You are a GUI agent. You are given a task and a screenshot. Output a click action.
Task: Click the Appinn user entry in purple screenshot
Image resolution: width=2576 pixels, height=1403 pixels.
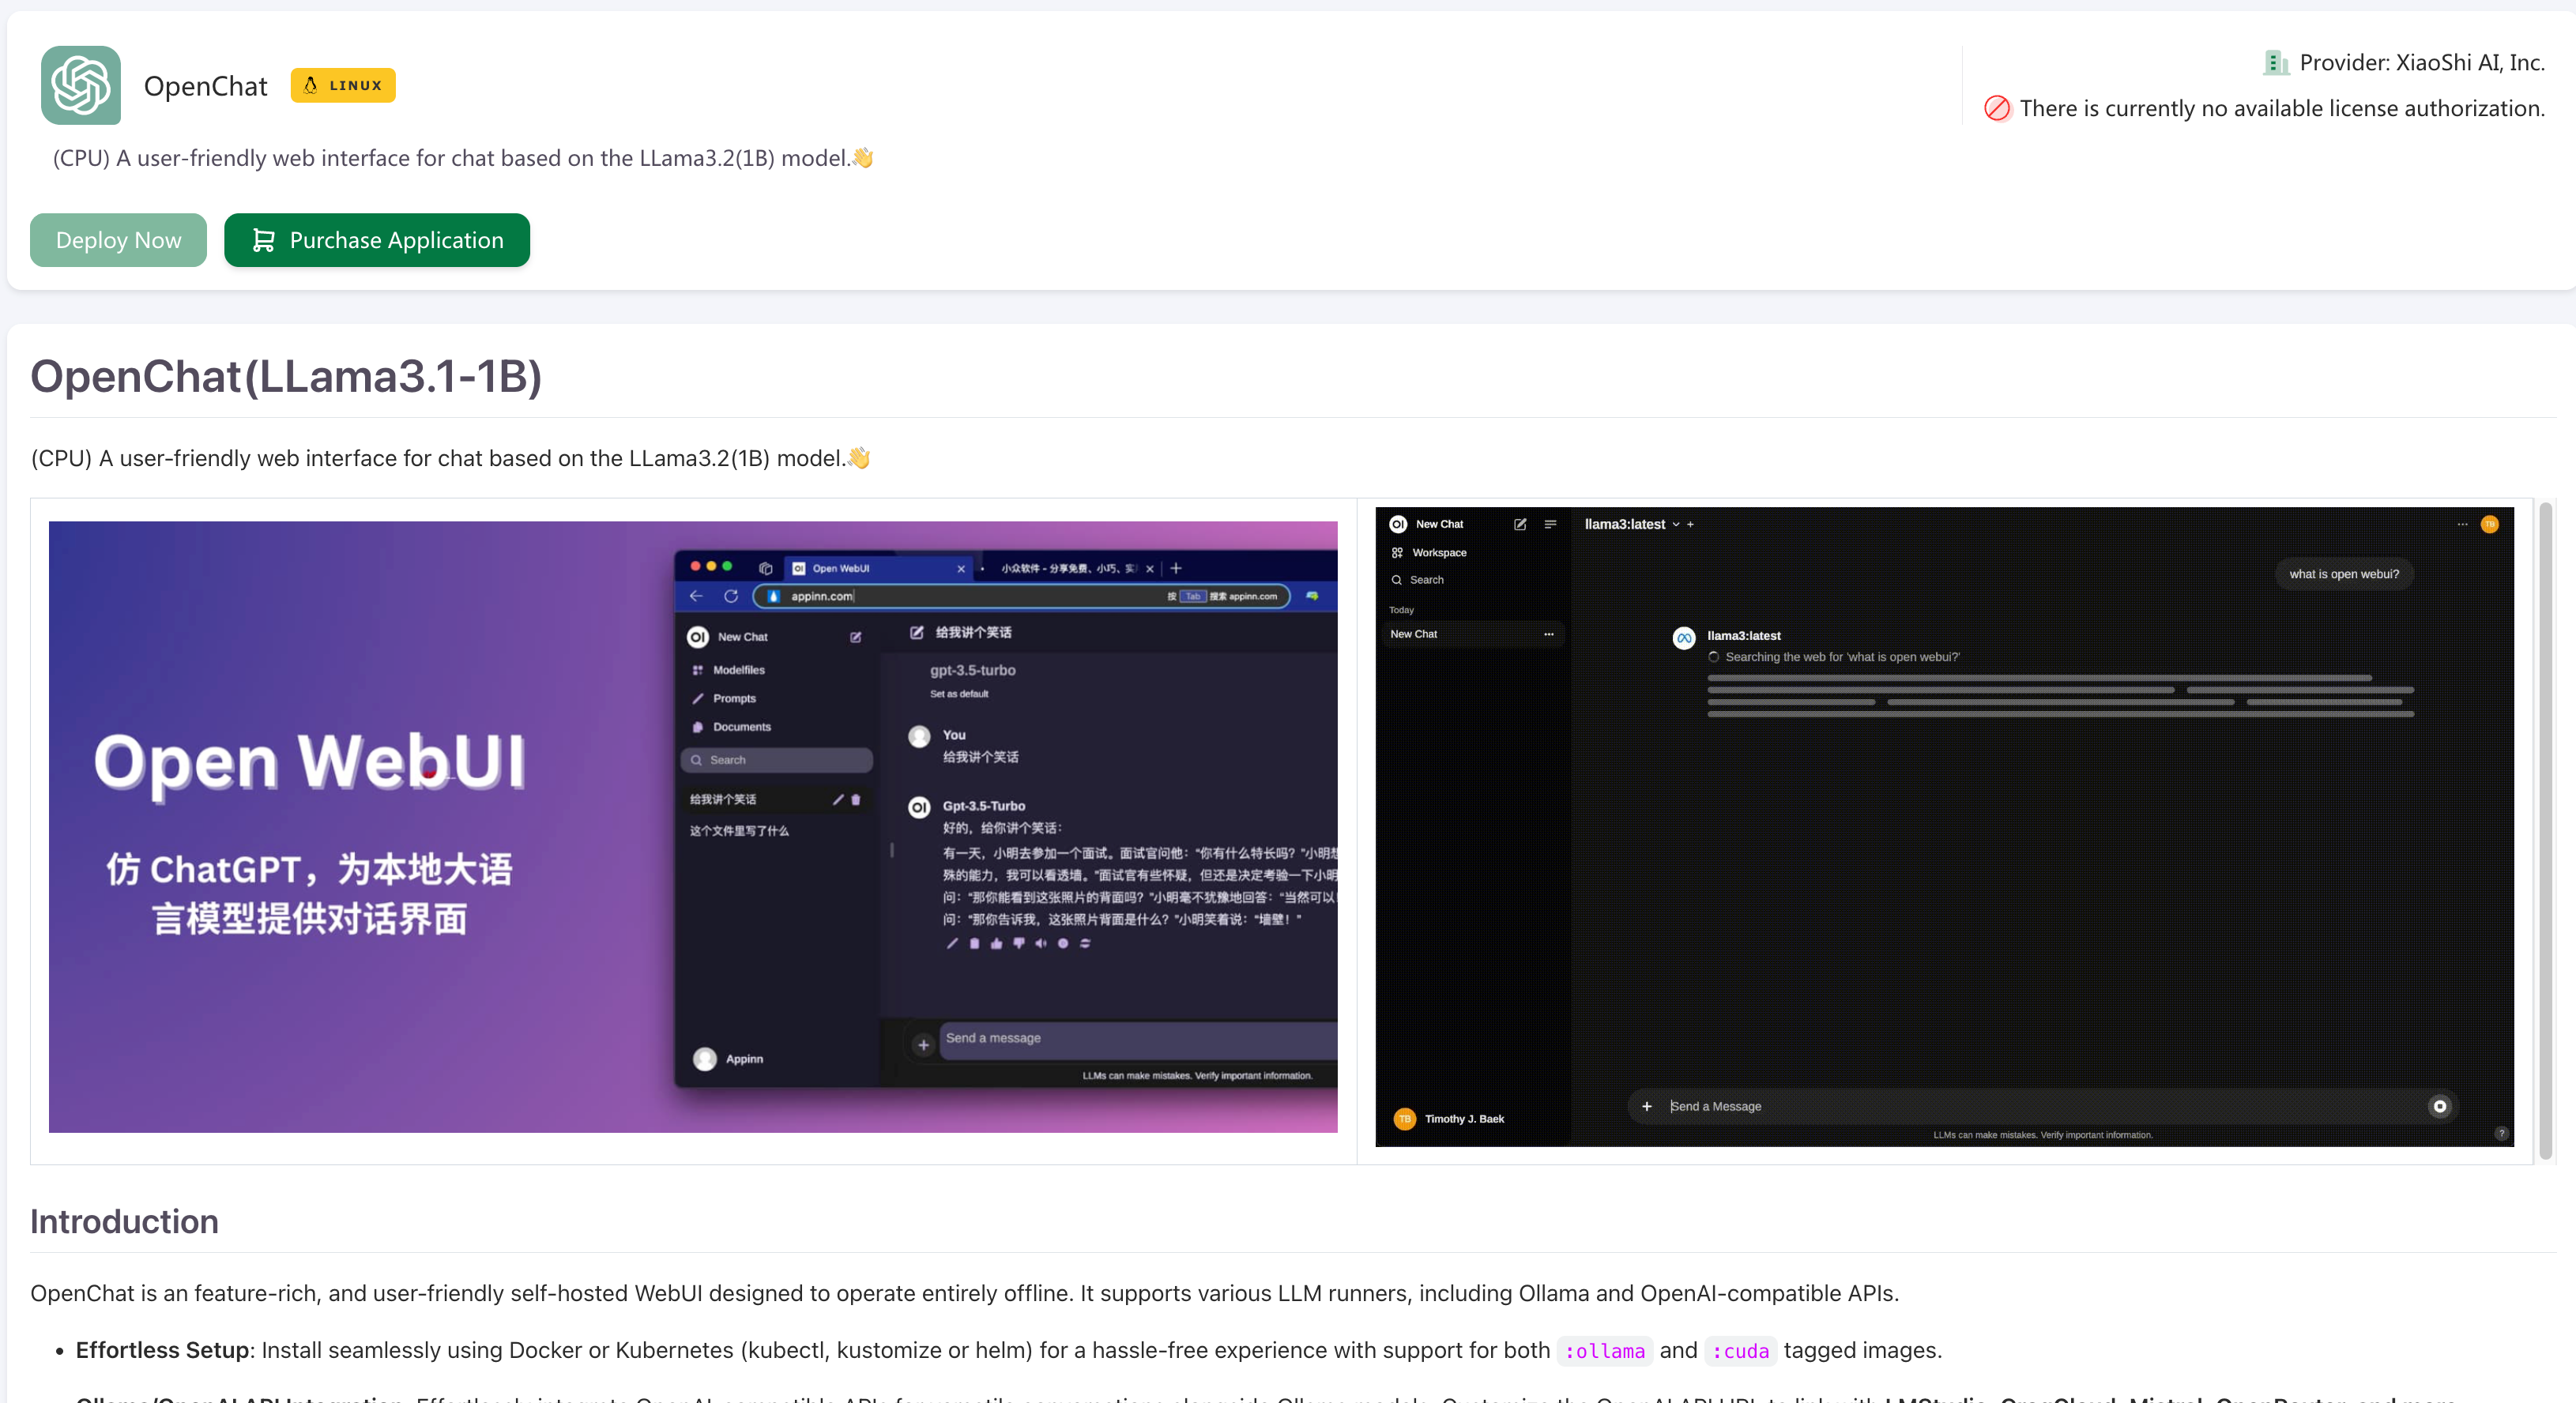(x=729, y=1059)
